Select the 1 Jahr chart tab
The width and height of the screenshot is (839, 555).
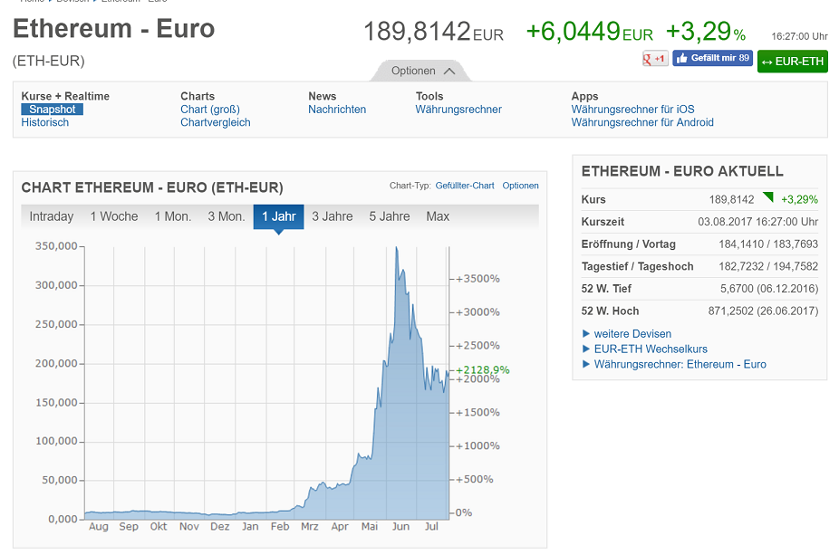[x=279, y=216]
